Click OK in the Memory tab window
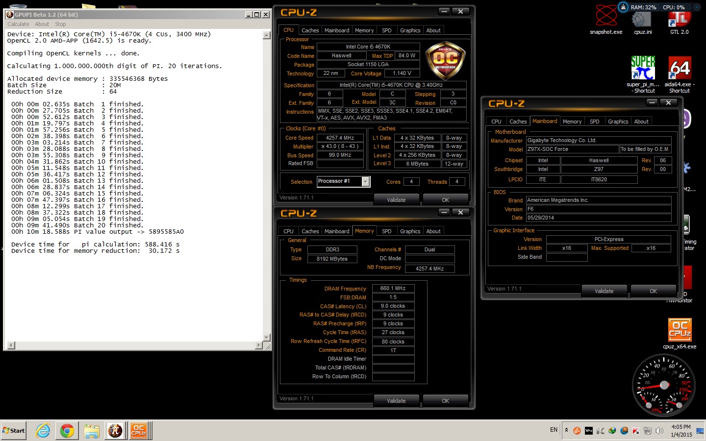The image size is (706, 441). coord(445,401)
